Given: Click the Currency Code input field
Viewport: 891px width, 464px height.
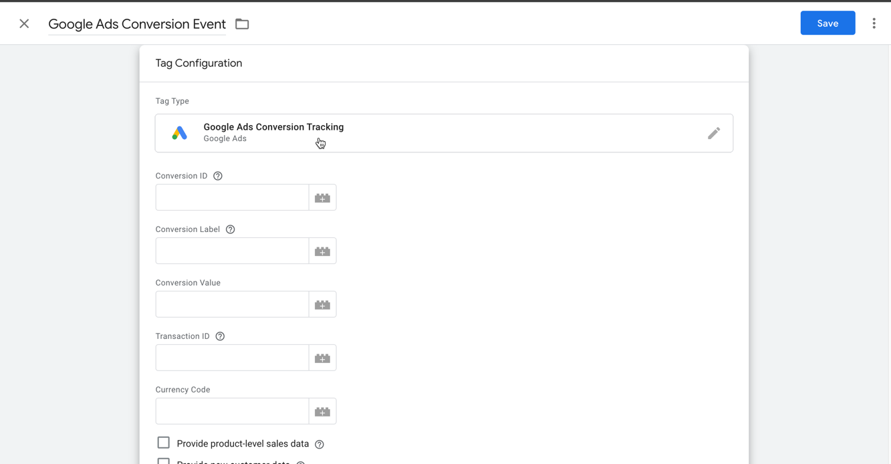Looking at the screenshot, I should [x=232, y=412].
